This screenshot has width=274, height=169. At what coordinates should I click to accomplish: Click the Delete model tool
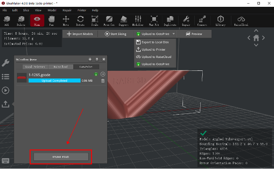21,21
